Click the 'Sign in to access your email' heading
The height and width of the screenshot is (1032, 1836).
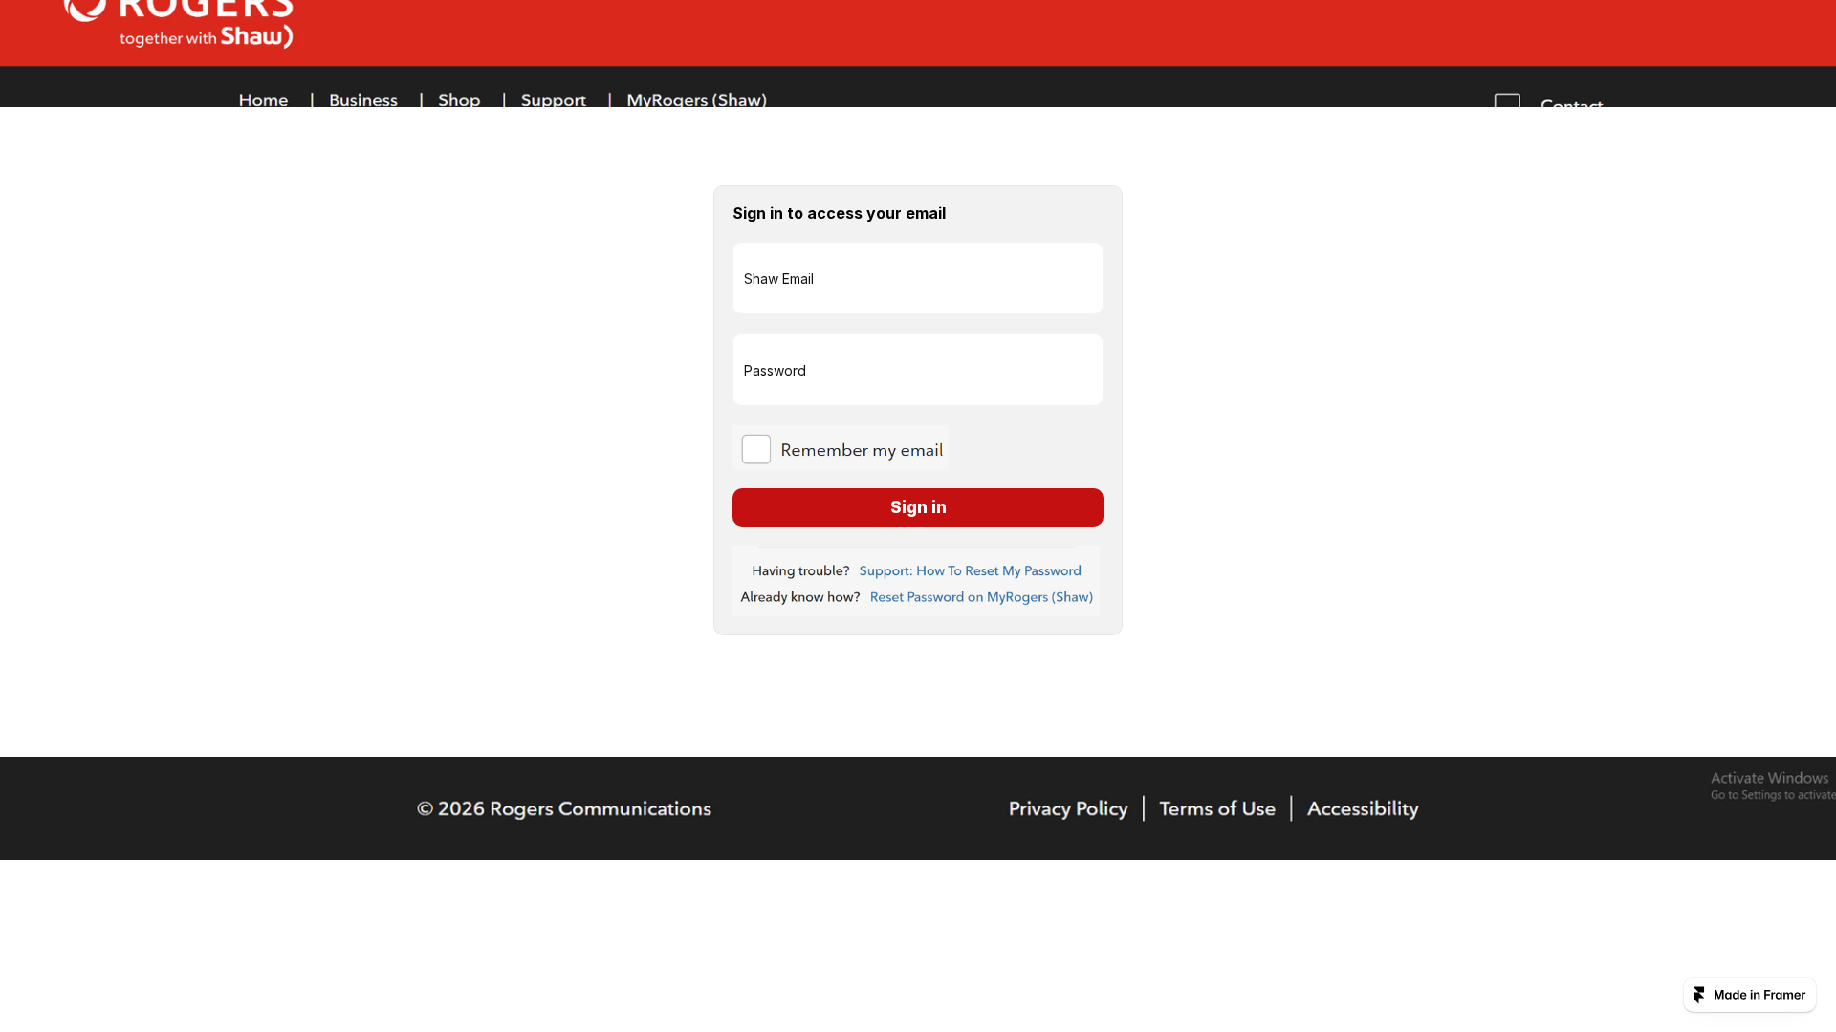point(840,213)
